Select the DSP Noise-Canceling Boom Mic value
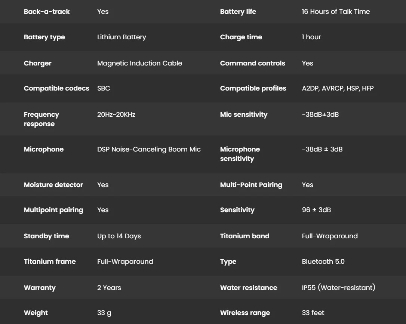This screenshot has height=324, width=406. (x=149, y=149)
